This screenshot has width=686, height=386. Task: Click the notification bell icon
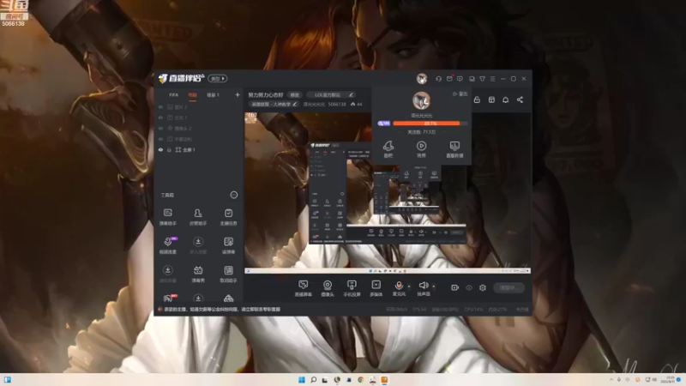pyautogui.click(x=505, y=100)
